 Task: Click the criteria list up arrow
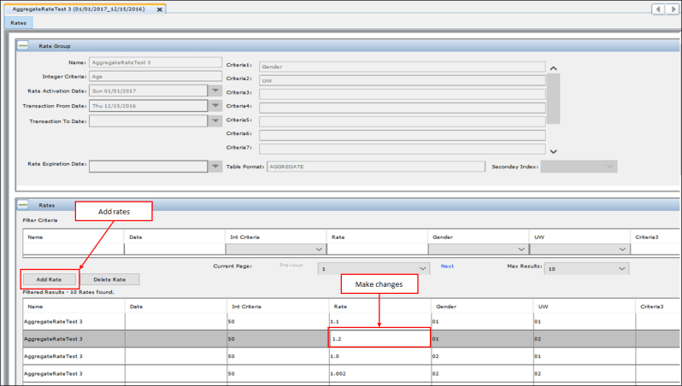click(553, 68)
